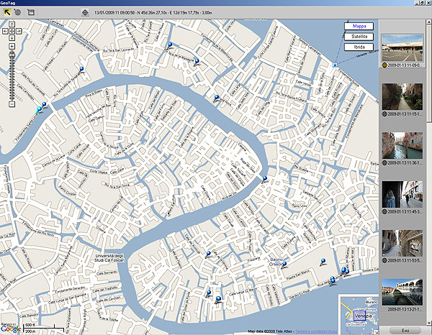The height and width of the screenshot is (335, 432).
Task: Pan the map down with arrow control
Action: click(12, 38)
